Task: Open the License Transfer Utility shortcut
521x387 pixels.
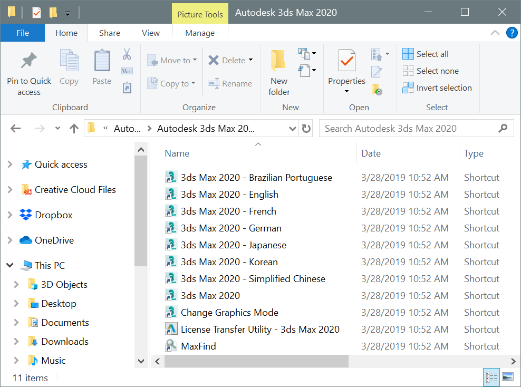Action: coord(260,329)
